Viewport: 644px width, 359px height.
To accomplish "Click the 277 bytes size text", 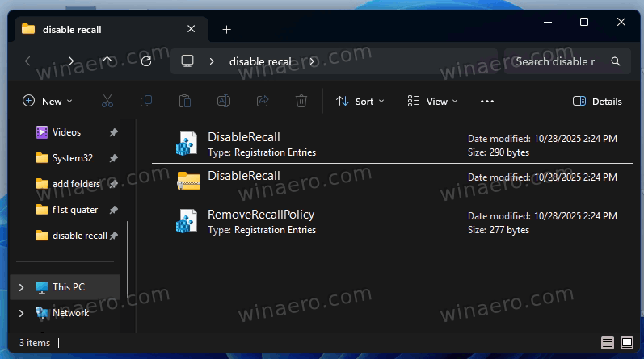I will click(509, 230).
